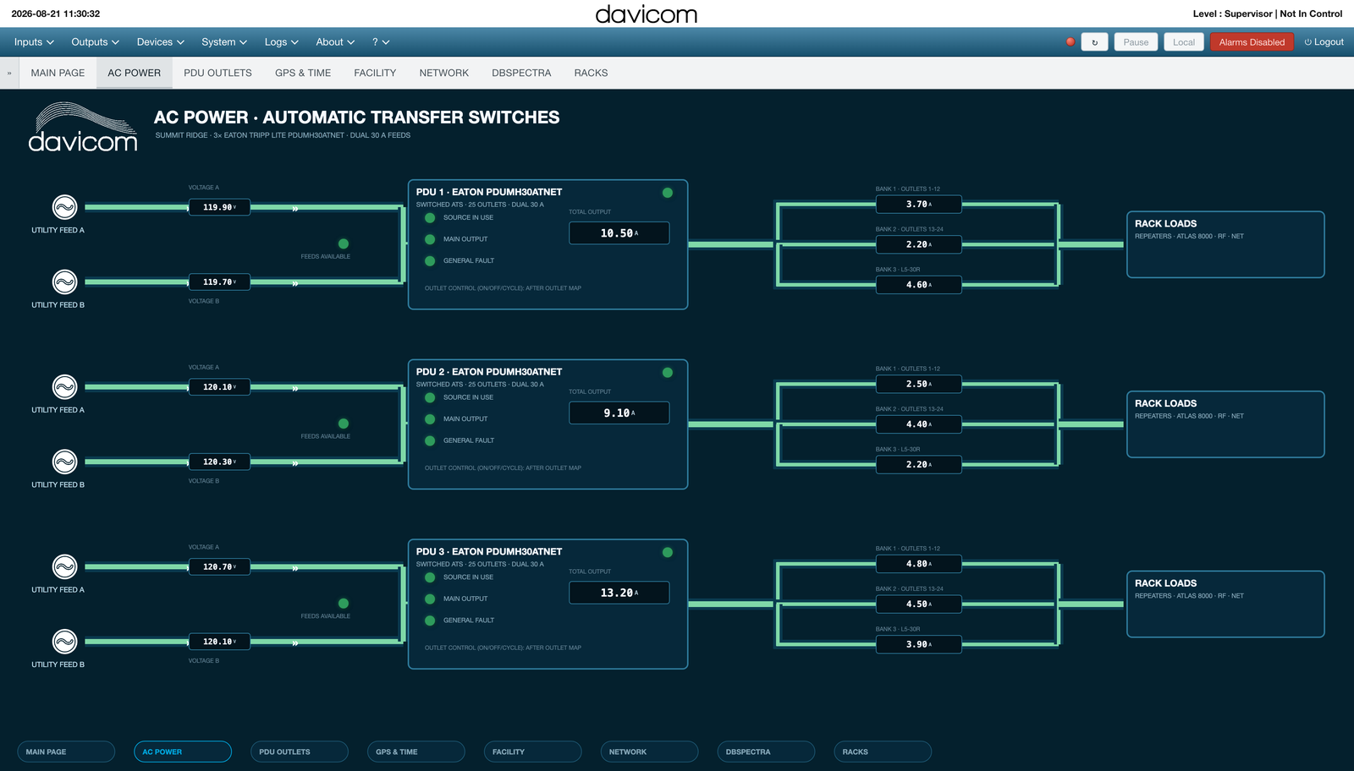Click the Pause button

[x=1136, y=42]
